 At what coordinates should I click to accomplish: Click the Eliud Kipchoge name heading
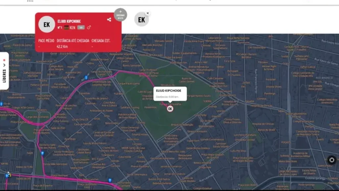(x=69, y=21)
